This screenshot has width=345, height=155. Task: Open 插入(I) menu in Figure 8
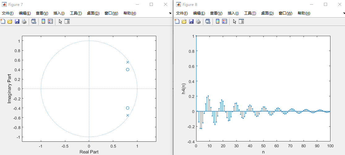[233, 13]
